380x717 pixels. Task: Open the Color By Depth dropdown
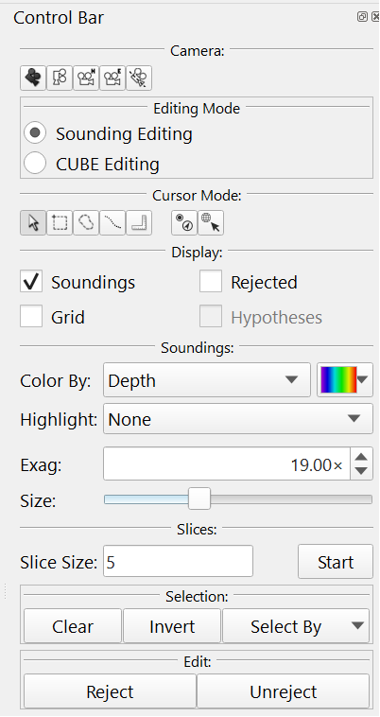click(x=207, y=380)
